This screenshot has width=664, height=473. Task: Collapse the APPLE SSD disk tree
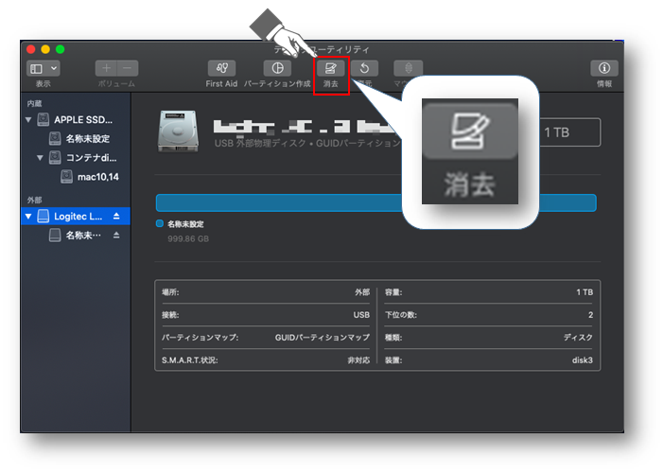(x=28, y=120)
